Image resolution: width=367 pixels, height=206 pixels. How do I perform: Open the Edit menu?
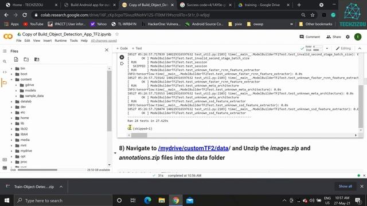(27, 41)
